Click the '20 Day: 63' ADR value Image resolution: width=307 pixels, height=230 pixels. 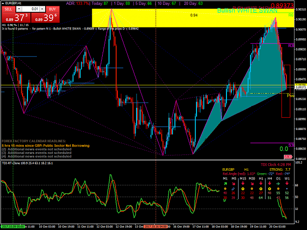(x=193, y=3)
